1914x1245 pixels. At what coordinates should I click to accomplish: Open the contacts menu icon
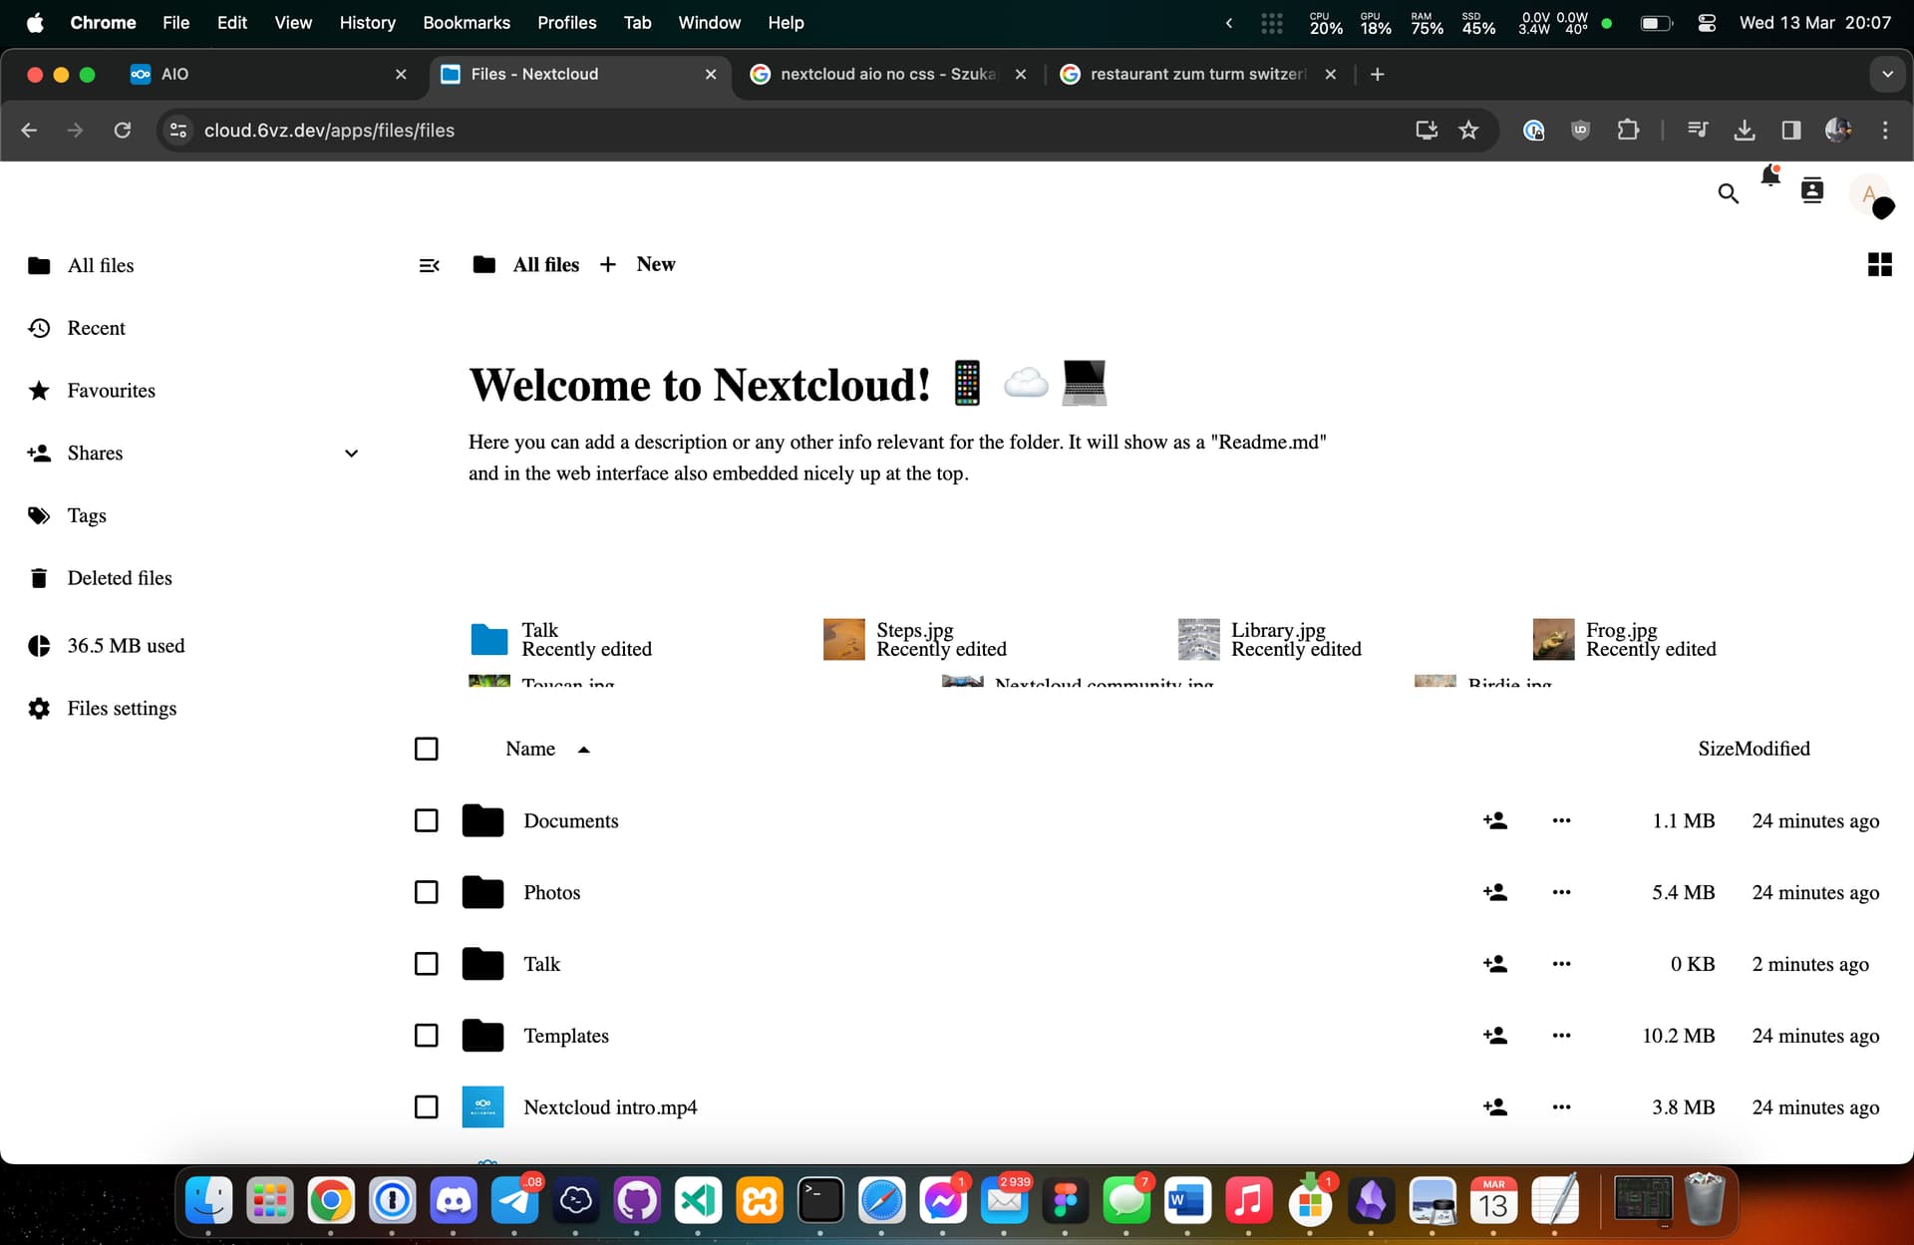(1811, 190)
